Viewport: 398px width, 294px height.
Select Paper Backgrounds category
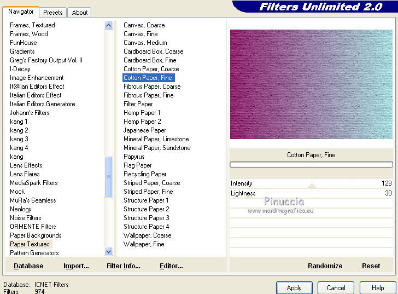click(36, 235)
